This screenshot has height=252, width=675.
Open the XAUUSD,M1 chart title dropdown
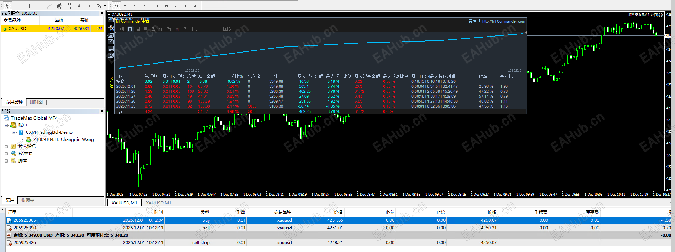tap(110, 15)
